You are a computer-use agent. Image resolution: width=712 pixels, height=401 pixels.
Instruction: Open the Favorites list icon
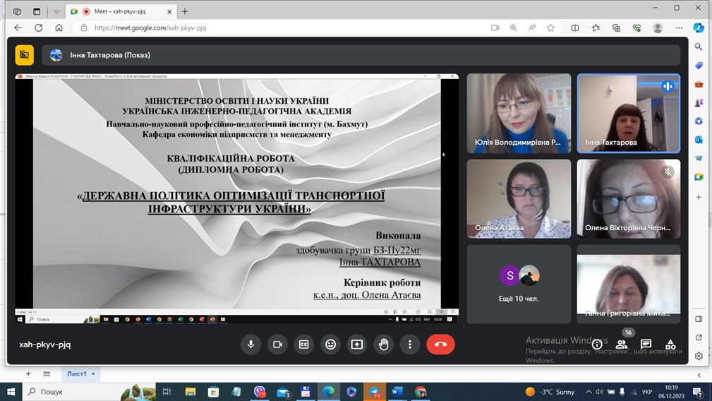point(596,28)
